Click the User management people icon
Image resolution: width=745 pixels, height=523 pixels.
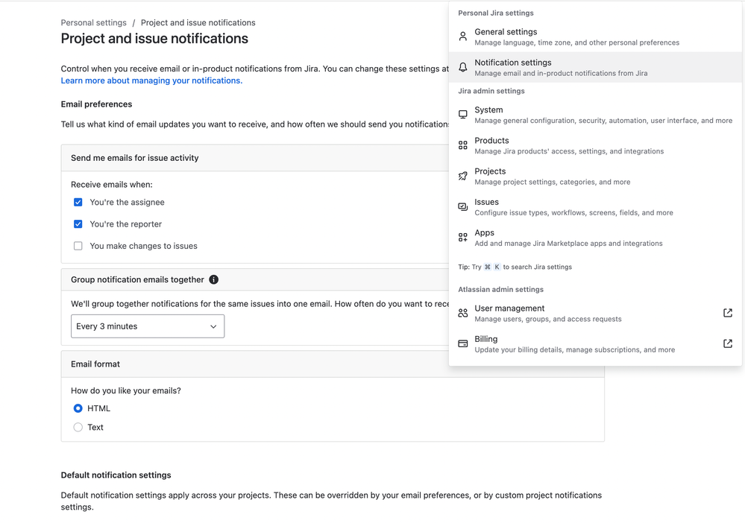[x=463, y=313]
